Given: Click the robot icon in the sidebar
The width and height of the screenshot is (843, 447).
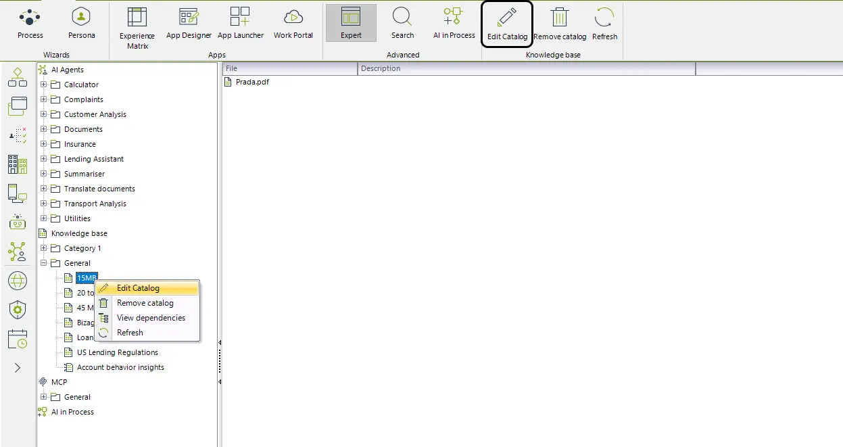Looking at the screenshot, I should tap(18, 222).
